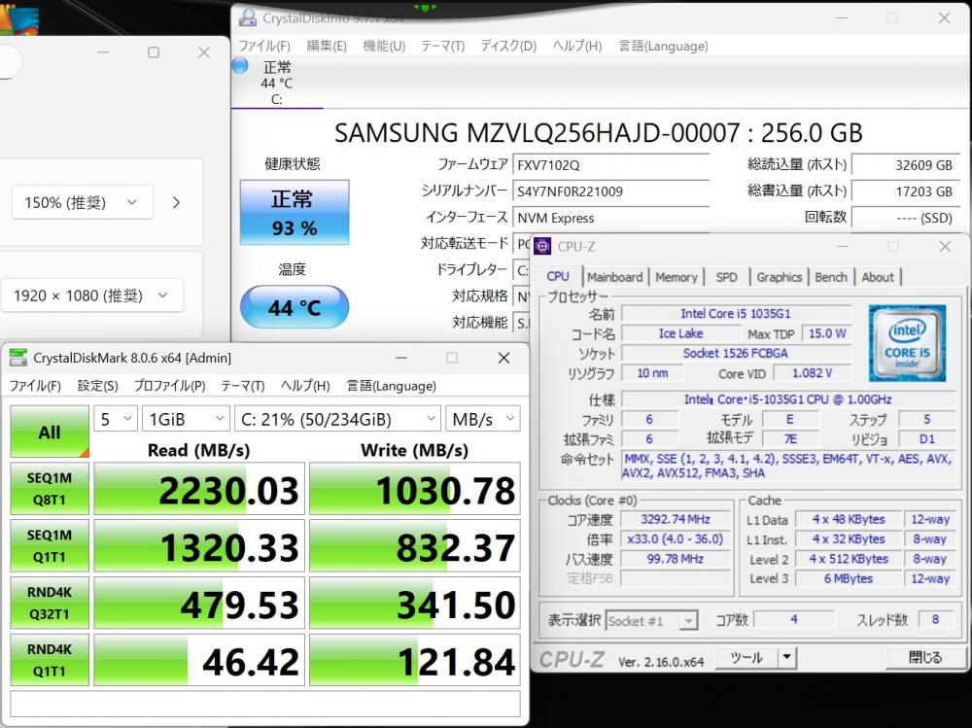Click the CrystalDiskInfo title bar icon
This screenshot has height=728, width=972.
click(248, 17)
